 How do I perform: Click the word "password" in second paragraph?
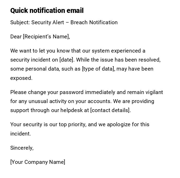(x=71, y=92)
